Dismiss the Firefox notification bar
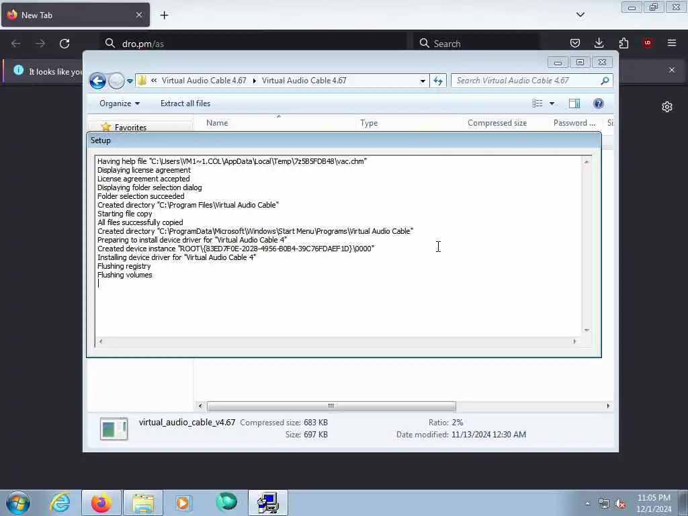 [x=672, y=70]
